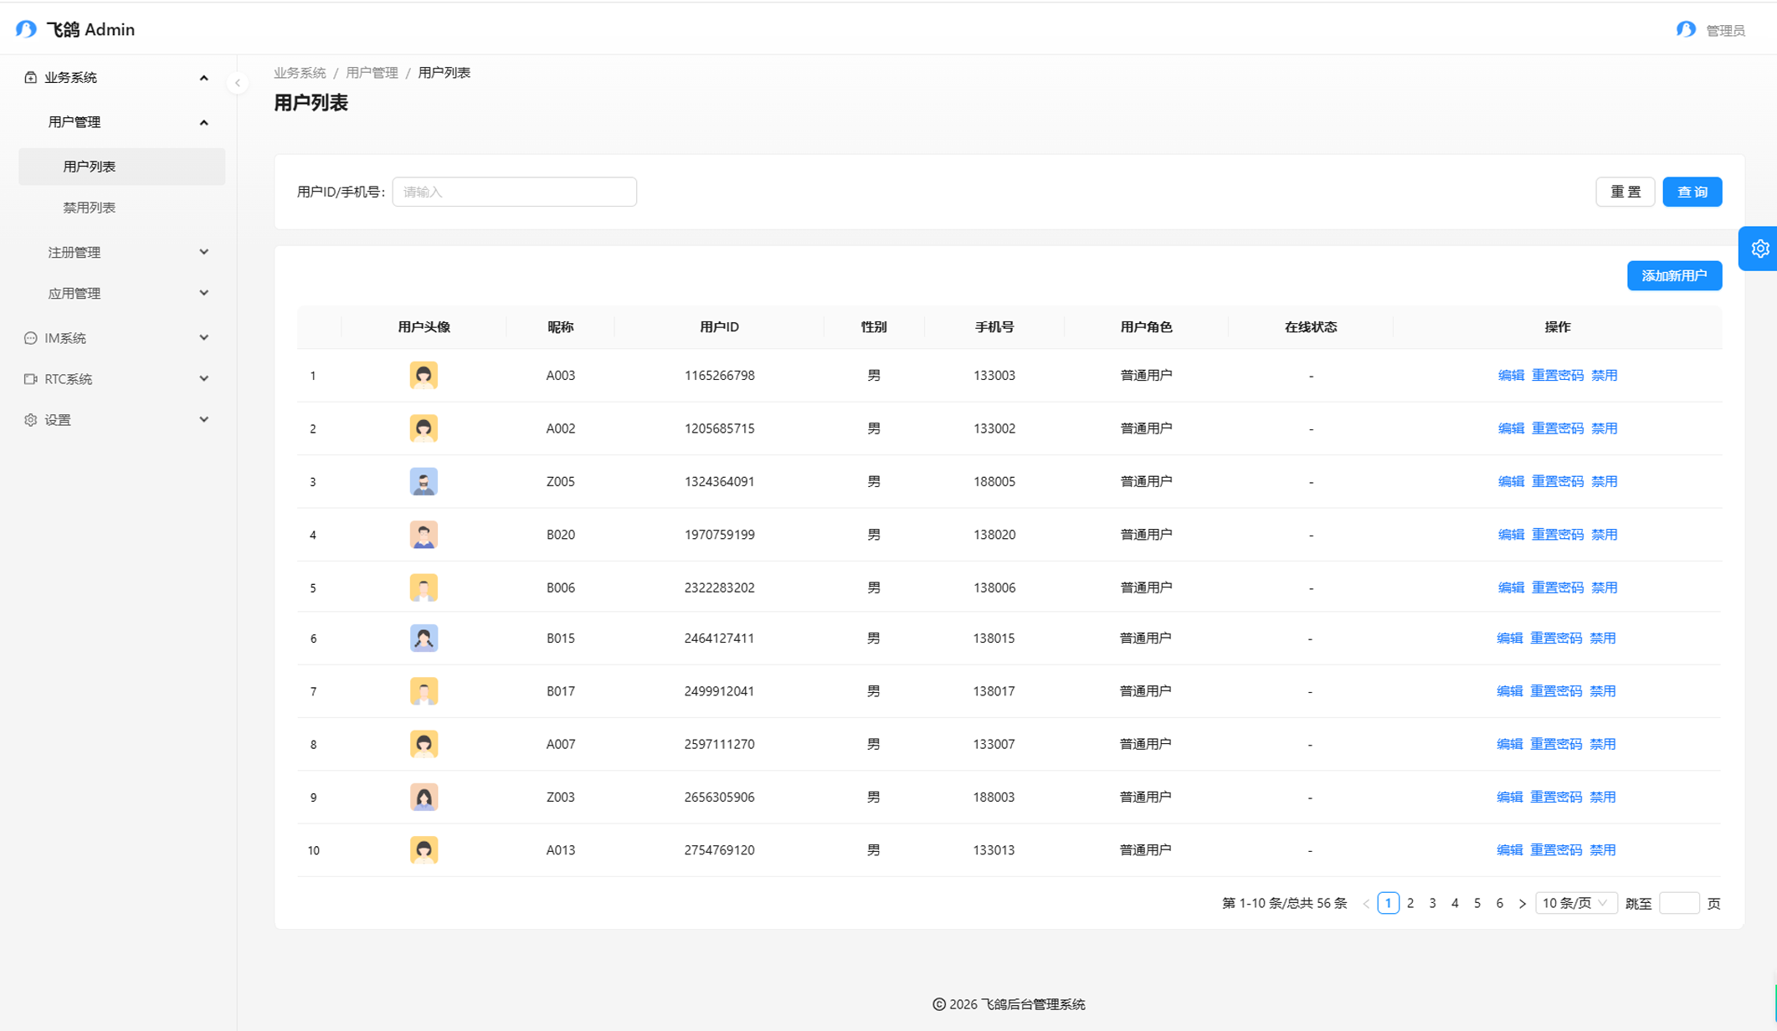Switch to the 禁用列表 page

click(88, 207)
